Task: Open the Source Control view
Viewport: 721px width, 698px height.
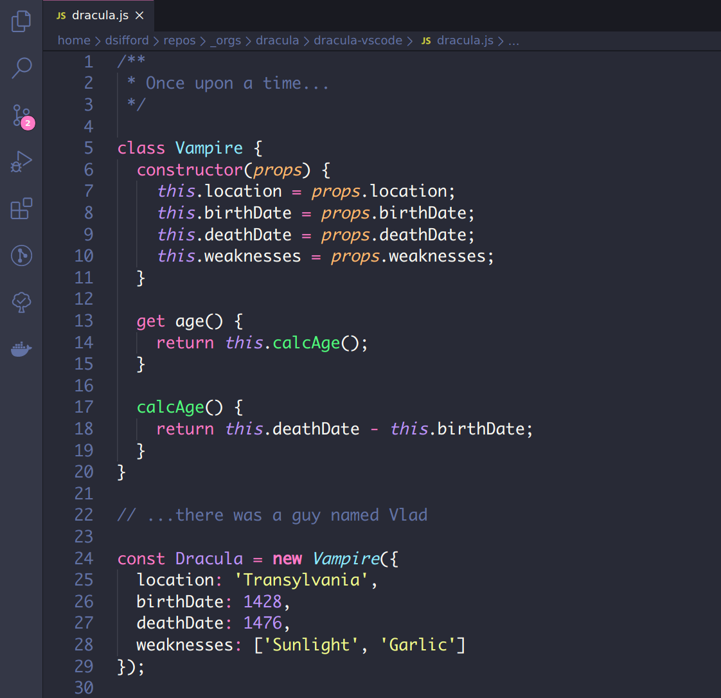Action: click(x=21, y=114)
